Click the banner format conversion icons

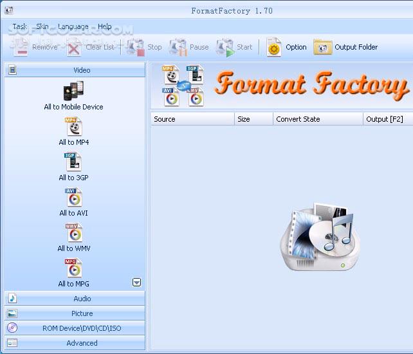point(183,86)
